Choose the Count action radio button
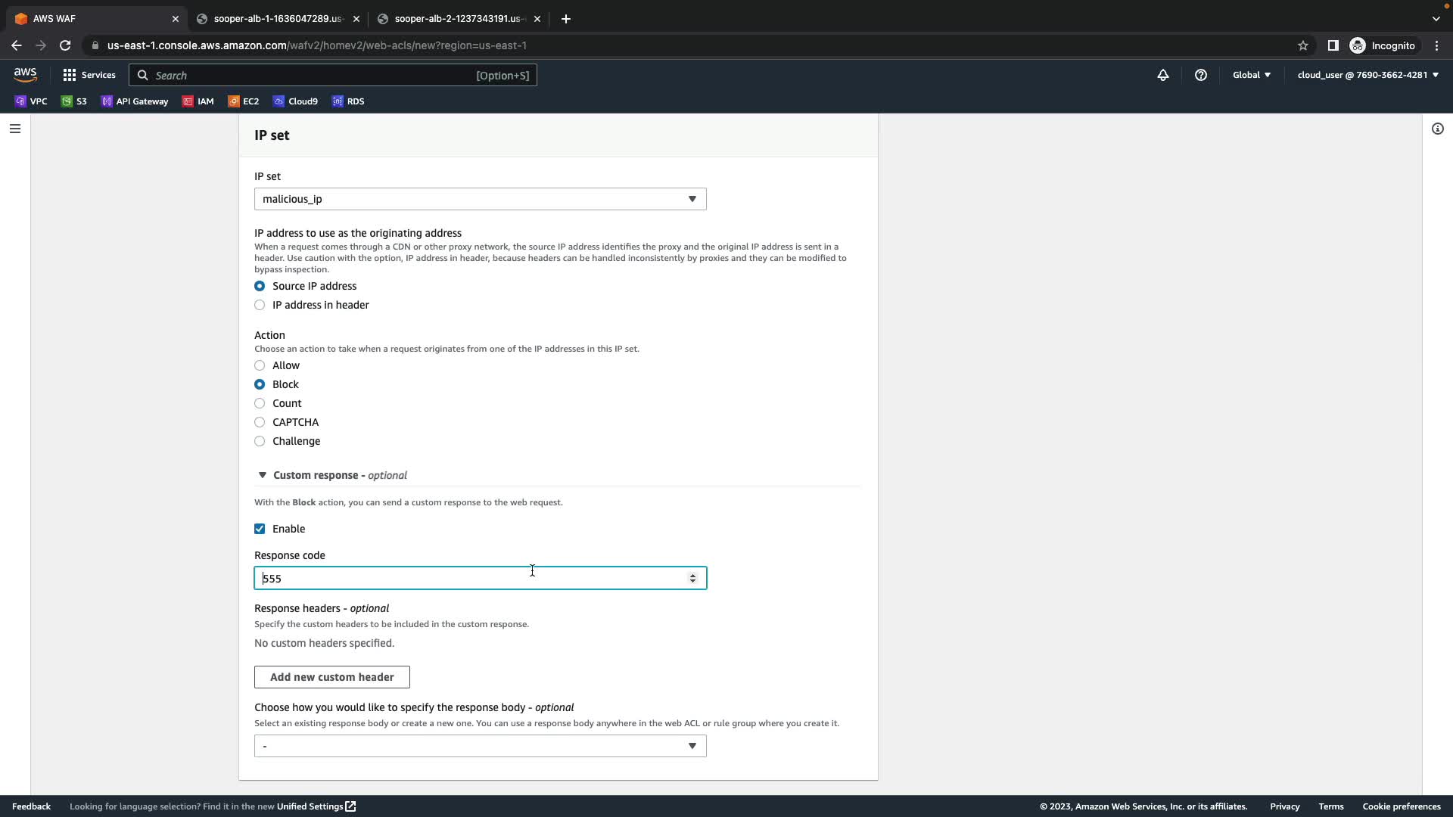The width and height of the screenshot is (1453, 817). [260, 403]
